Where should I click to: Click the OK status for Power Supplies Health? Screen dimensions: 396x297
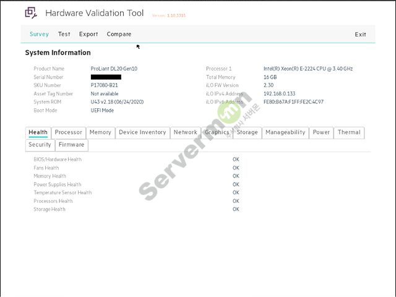236,184
